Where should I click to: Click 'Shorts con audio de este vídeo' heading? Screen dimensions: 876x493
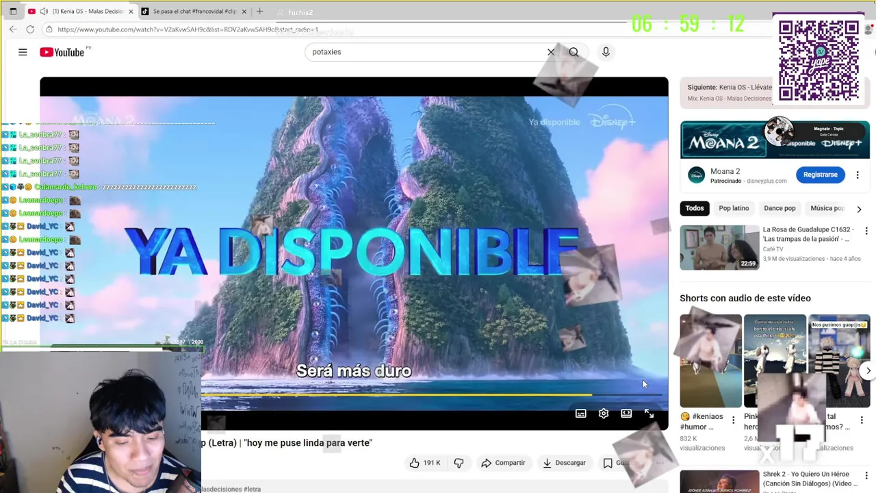click(745, 298)
